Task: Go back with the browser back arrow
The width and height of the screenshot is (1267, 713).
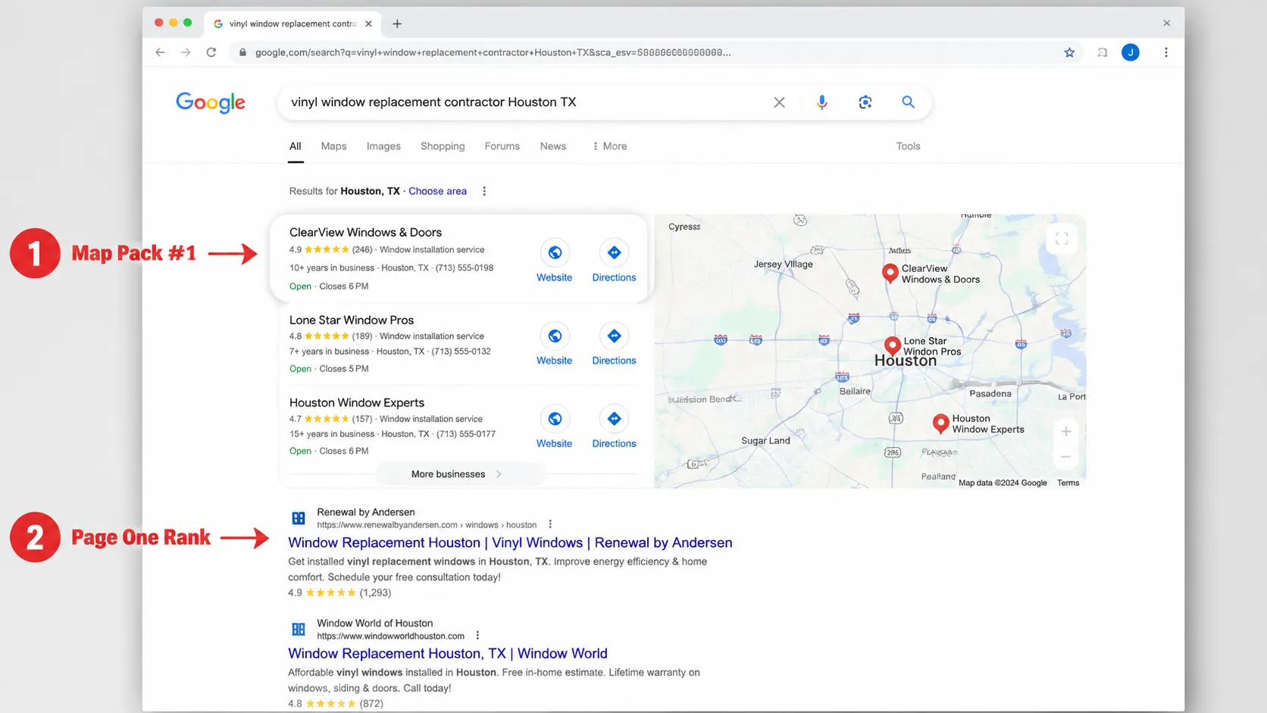Action: (160, 52)
